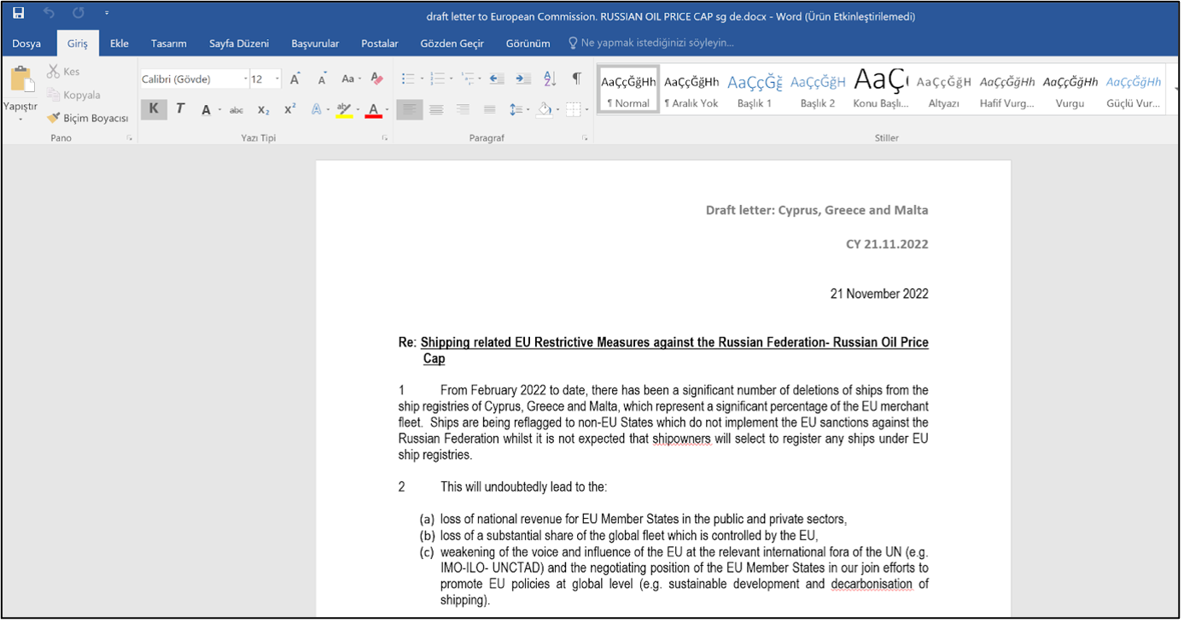Apply the Başlık 1 style
Screen dimensions: 1184x623
click(755, 90)
